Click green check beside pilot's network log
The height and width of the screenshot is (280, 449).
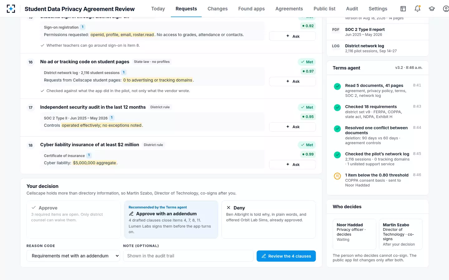(337, 155)
